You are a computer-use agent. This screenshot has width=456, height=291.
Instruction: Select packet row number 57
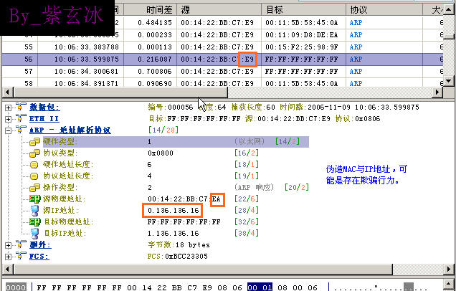[x=222, y=72]
